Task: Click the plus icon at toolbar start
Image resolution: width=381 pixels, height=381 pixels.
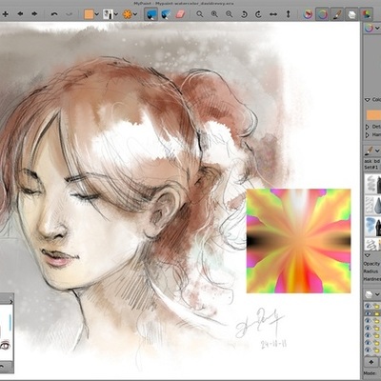Action: click(x=6, y=14)
